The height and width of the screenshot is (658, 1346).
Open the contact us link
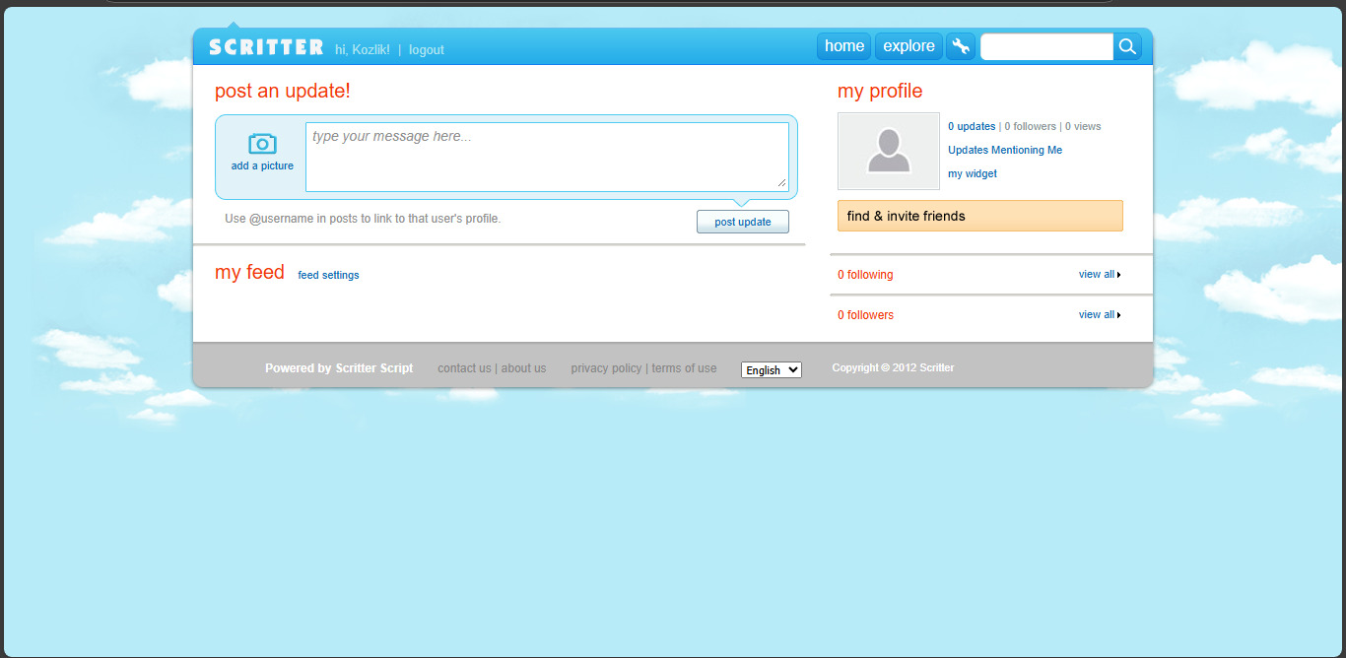pyautogui.click(x=464, y=368)
